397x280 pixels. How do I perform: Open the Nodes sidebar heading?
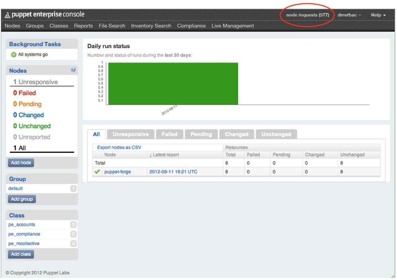point(18,71)
